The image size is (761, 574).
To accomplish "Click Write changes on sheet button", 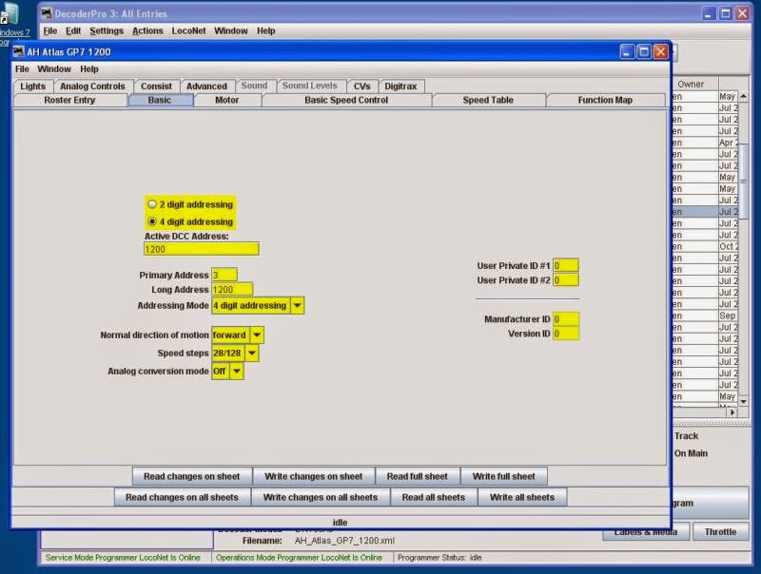I will 314,476.
